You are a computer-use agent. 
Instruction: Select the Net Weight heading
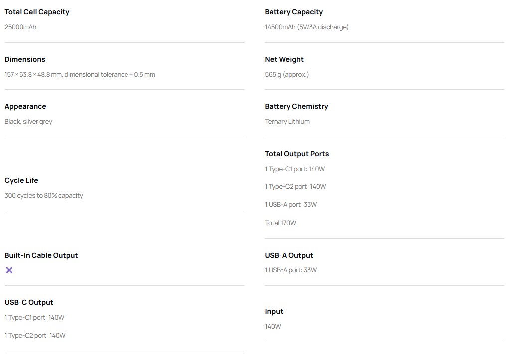point(284,59)
